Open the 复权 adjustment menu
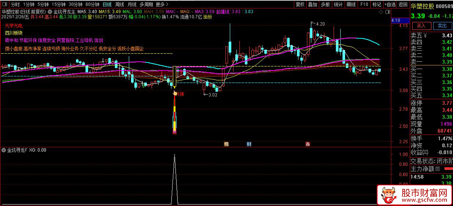The width and height of the screenshot is (453, 206). pos(300,5)
